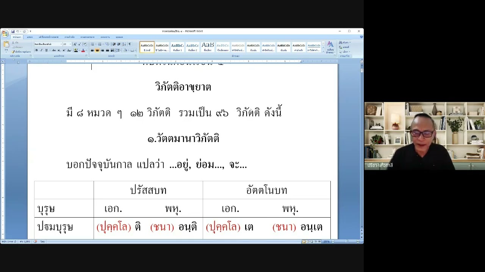Switch to Print Layout view
Image resolution: width=485 pixels, height=272 pixels.
click(304, 241)
